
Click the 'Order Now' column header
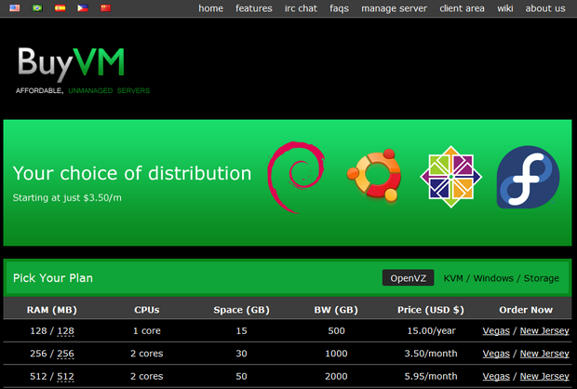click(x=526, y=310)
